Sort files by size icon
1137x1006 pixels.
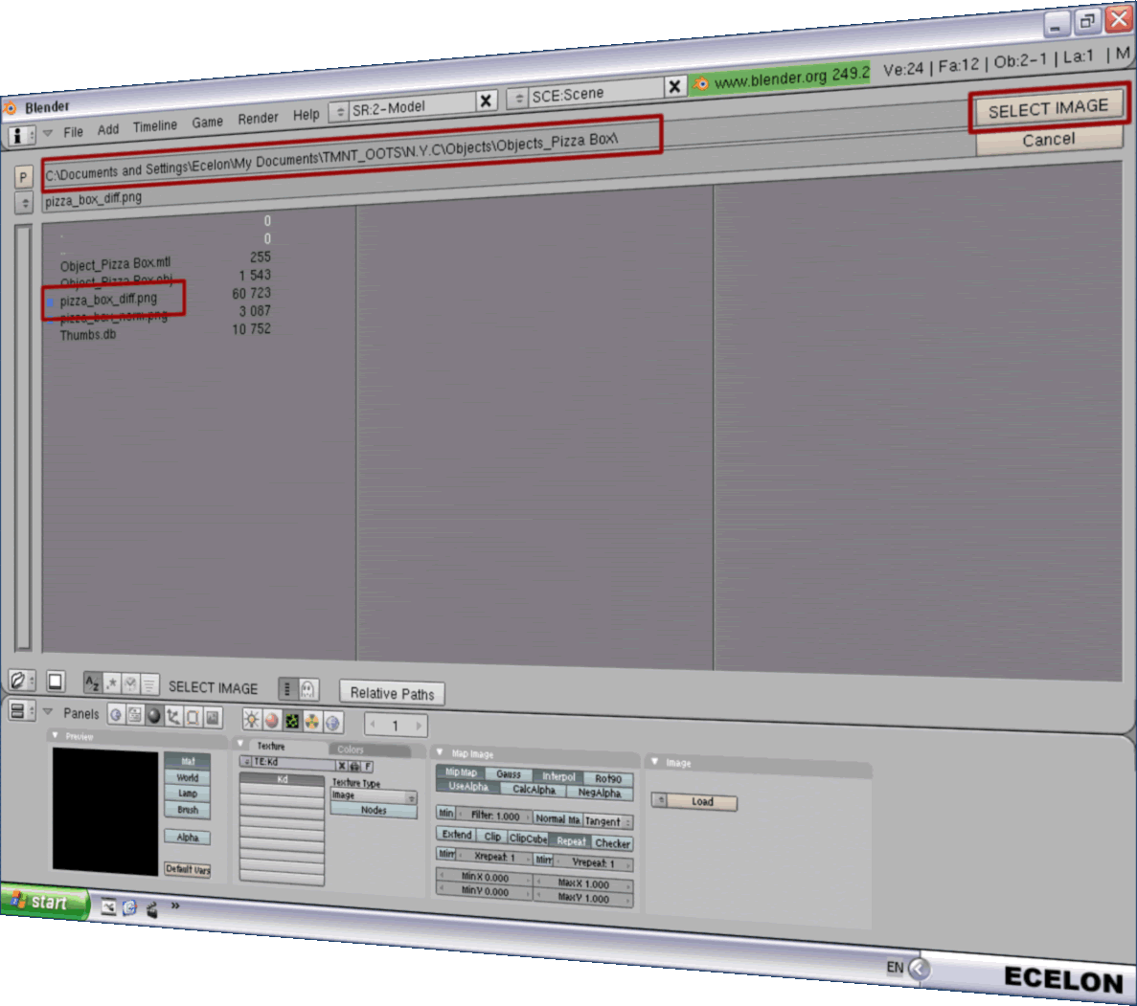point(148,684)
